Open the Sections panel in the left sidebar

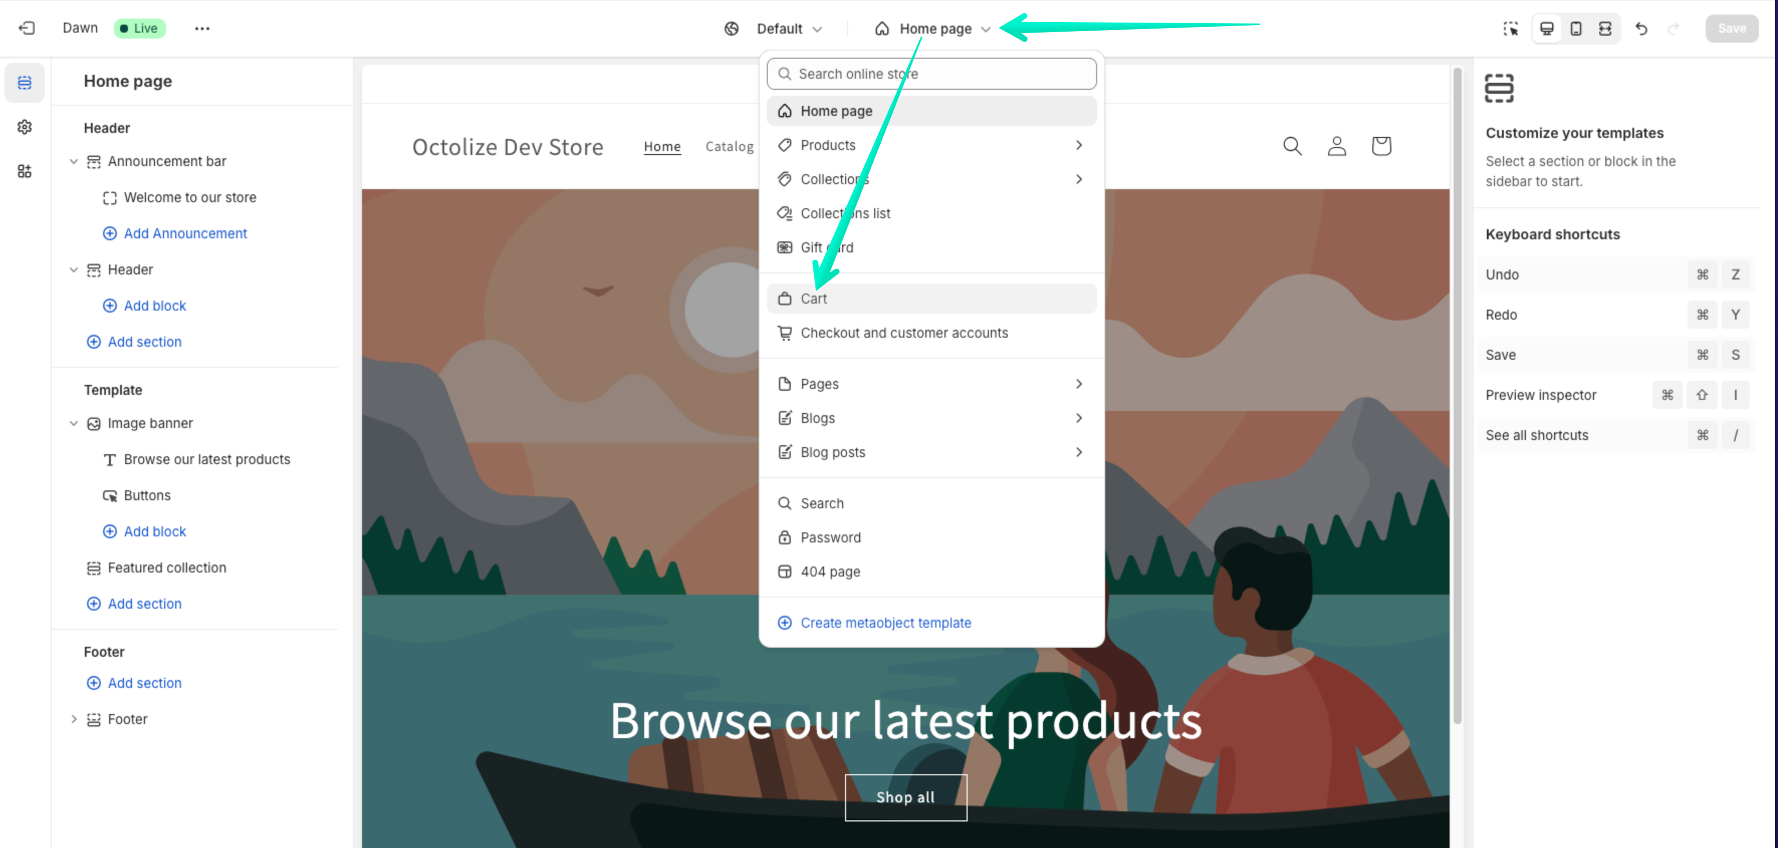point(24,82)
